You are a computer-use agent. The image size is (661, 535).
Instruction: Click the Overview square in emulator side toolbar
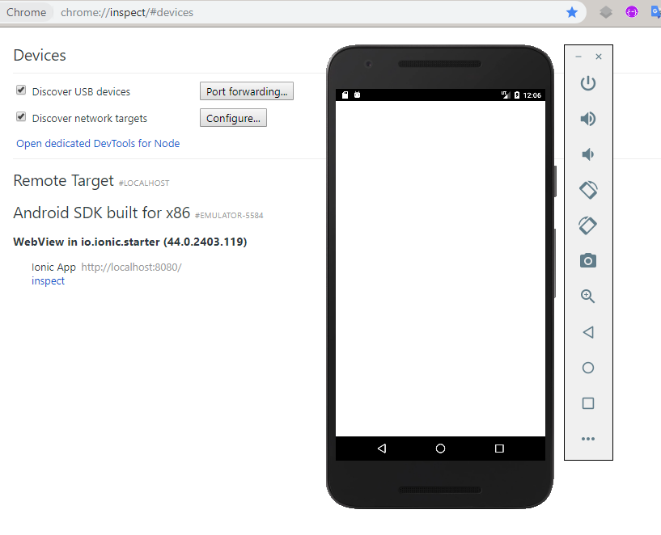point(588,403)
